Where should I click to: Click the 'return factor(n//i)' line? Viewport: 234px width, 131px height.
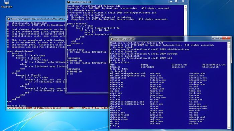click(98, 35)
